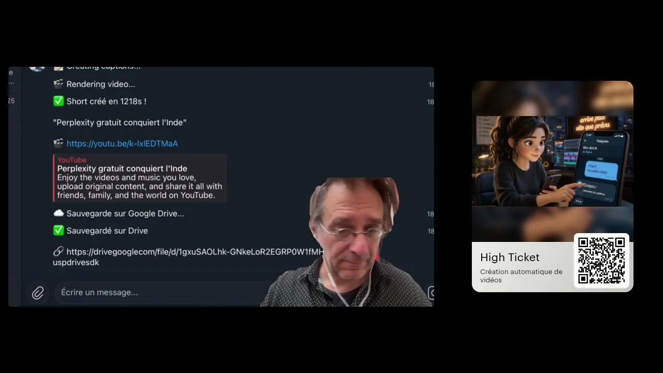This screenshot has height=373, width=663.
Task: Click the 'Sauvegarde sur Google Drive...' message
Action: tap(125, 213)
